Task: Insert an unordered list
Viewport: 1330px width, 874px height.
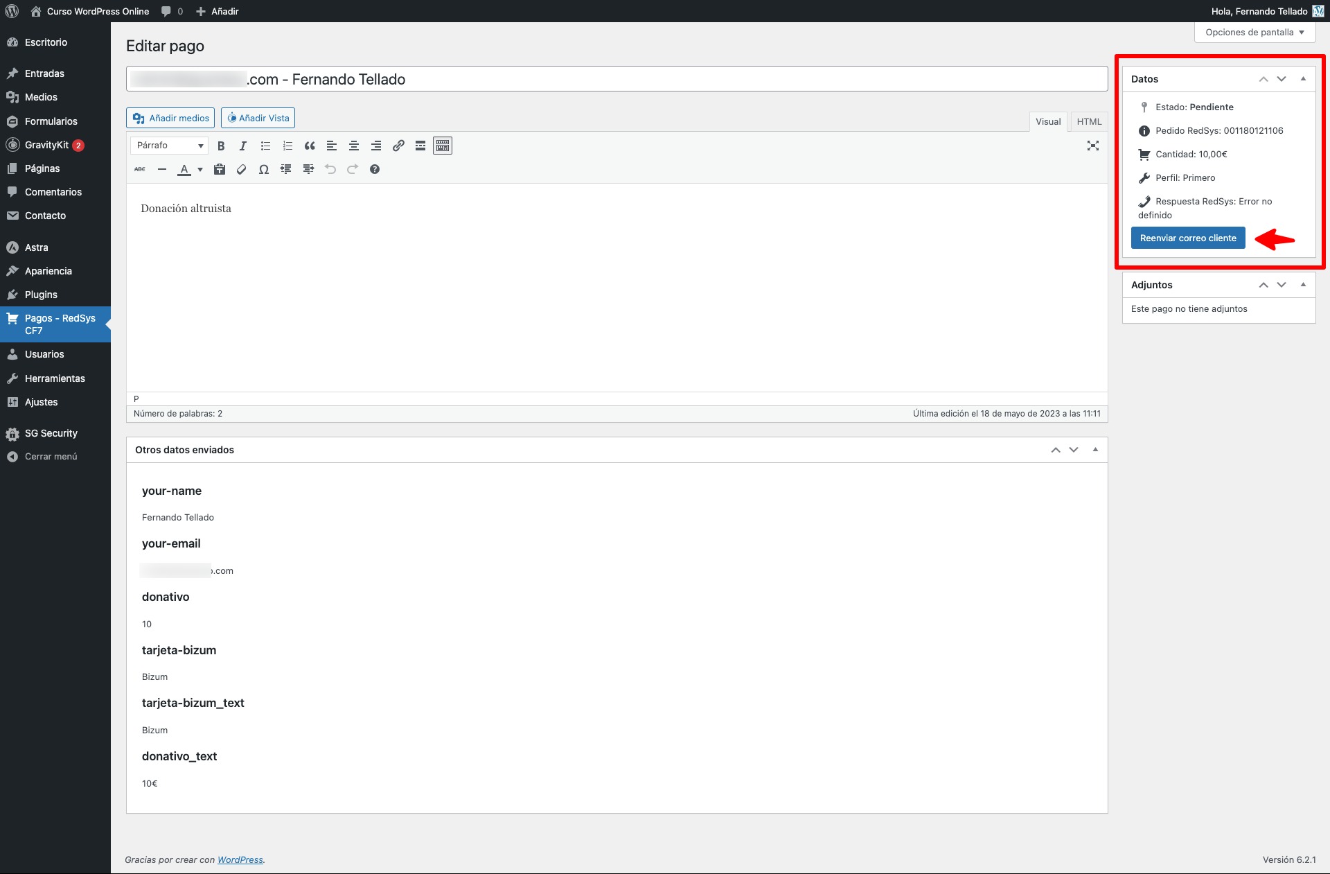Action: click(265, 146)
